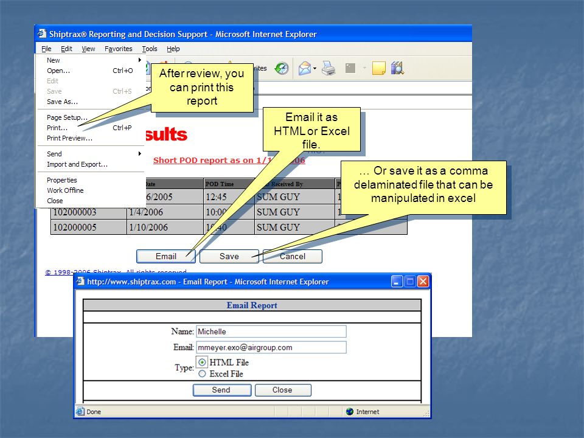Click table cell 102000005

pos(89,227)
